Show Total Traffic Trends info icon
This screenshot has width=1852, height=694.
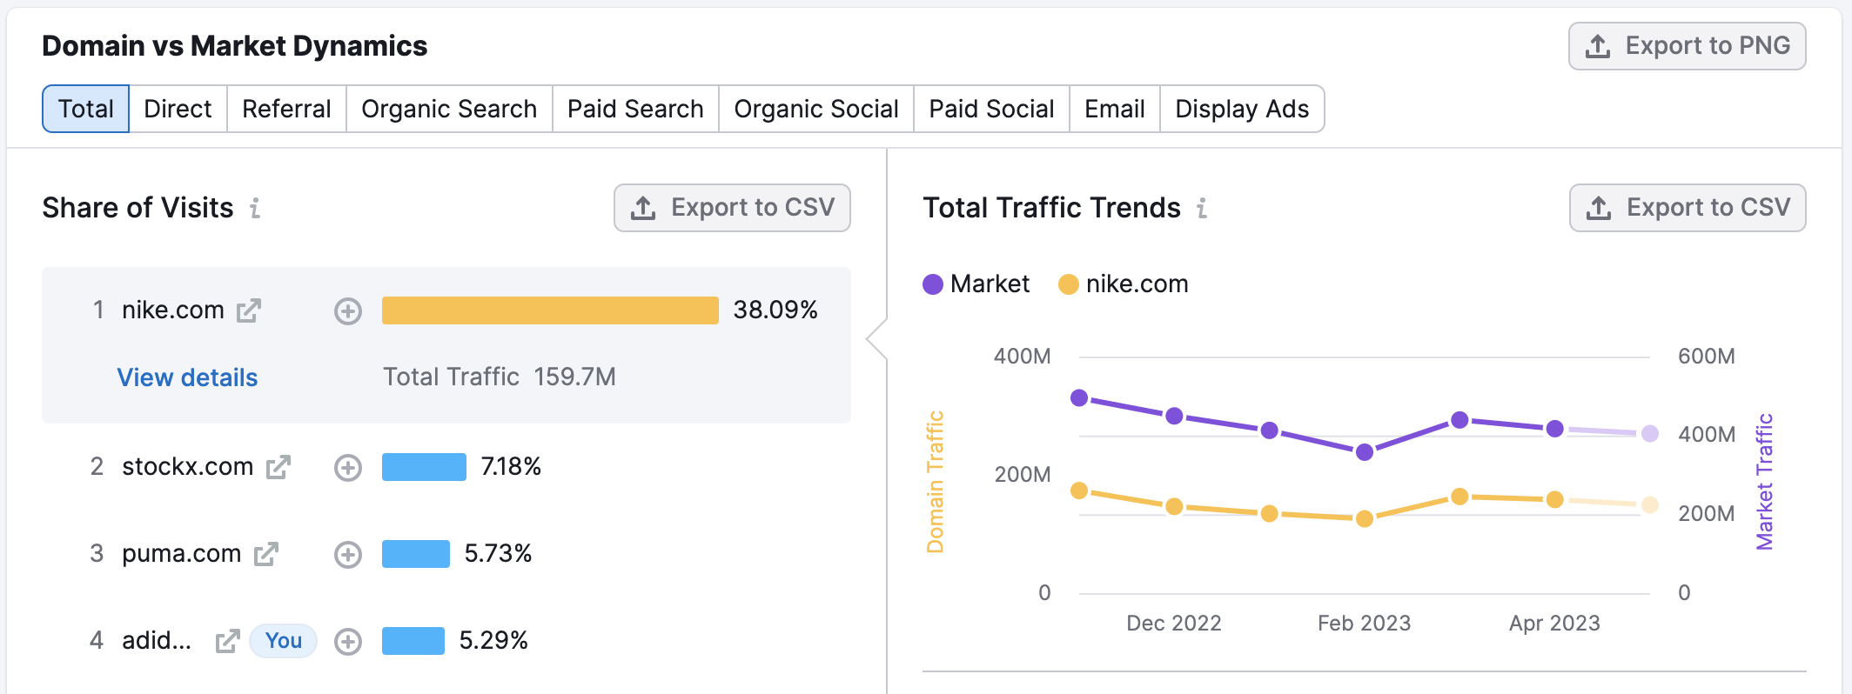(x=1202, y=208)
